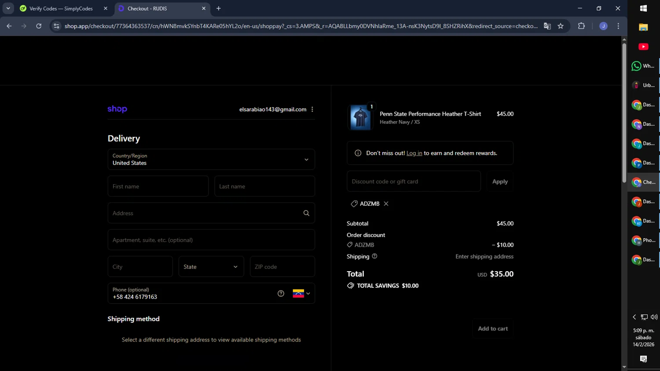Remove the ADZMB discount code chip
Image resolution: width=660 pixels, height=371 pixels.
[x=386, y=204]
